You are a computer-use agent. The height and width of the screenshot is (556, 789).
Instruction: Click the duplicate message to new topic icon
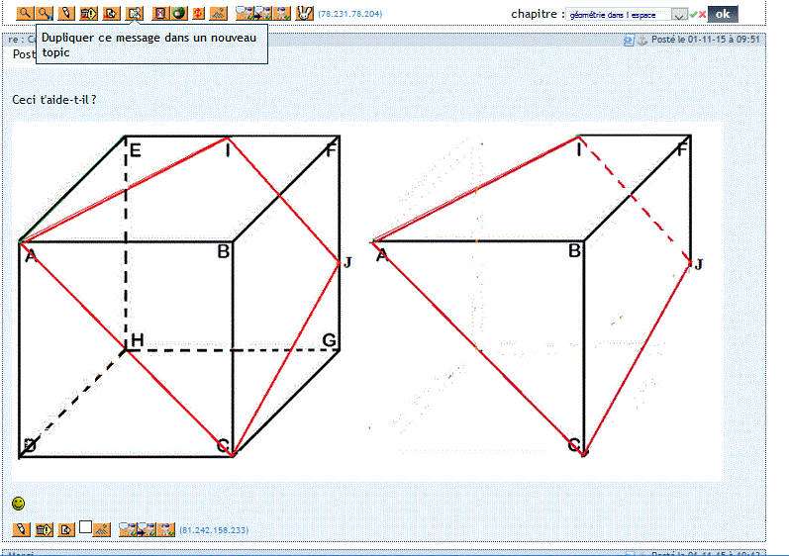[x=135, y=14]
